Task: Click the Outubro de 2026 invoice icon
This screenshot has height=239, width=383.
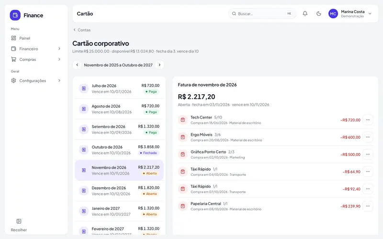Action: coord(84,150)
